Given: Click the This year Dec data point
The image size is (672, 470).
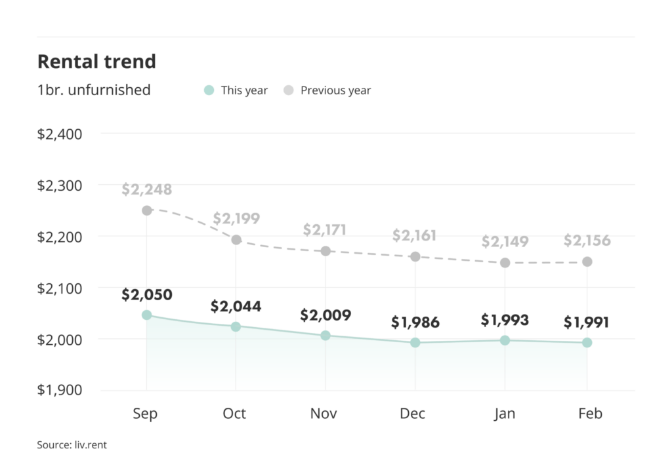Looking at the screenshot, I should click(415, 342).
